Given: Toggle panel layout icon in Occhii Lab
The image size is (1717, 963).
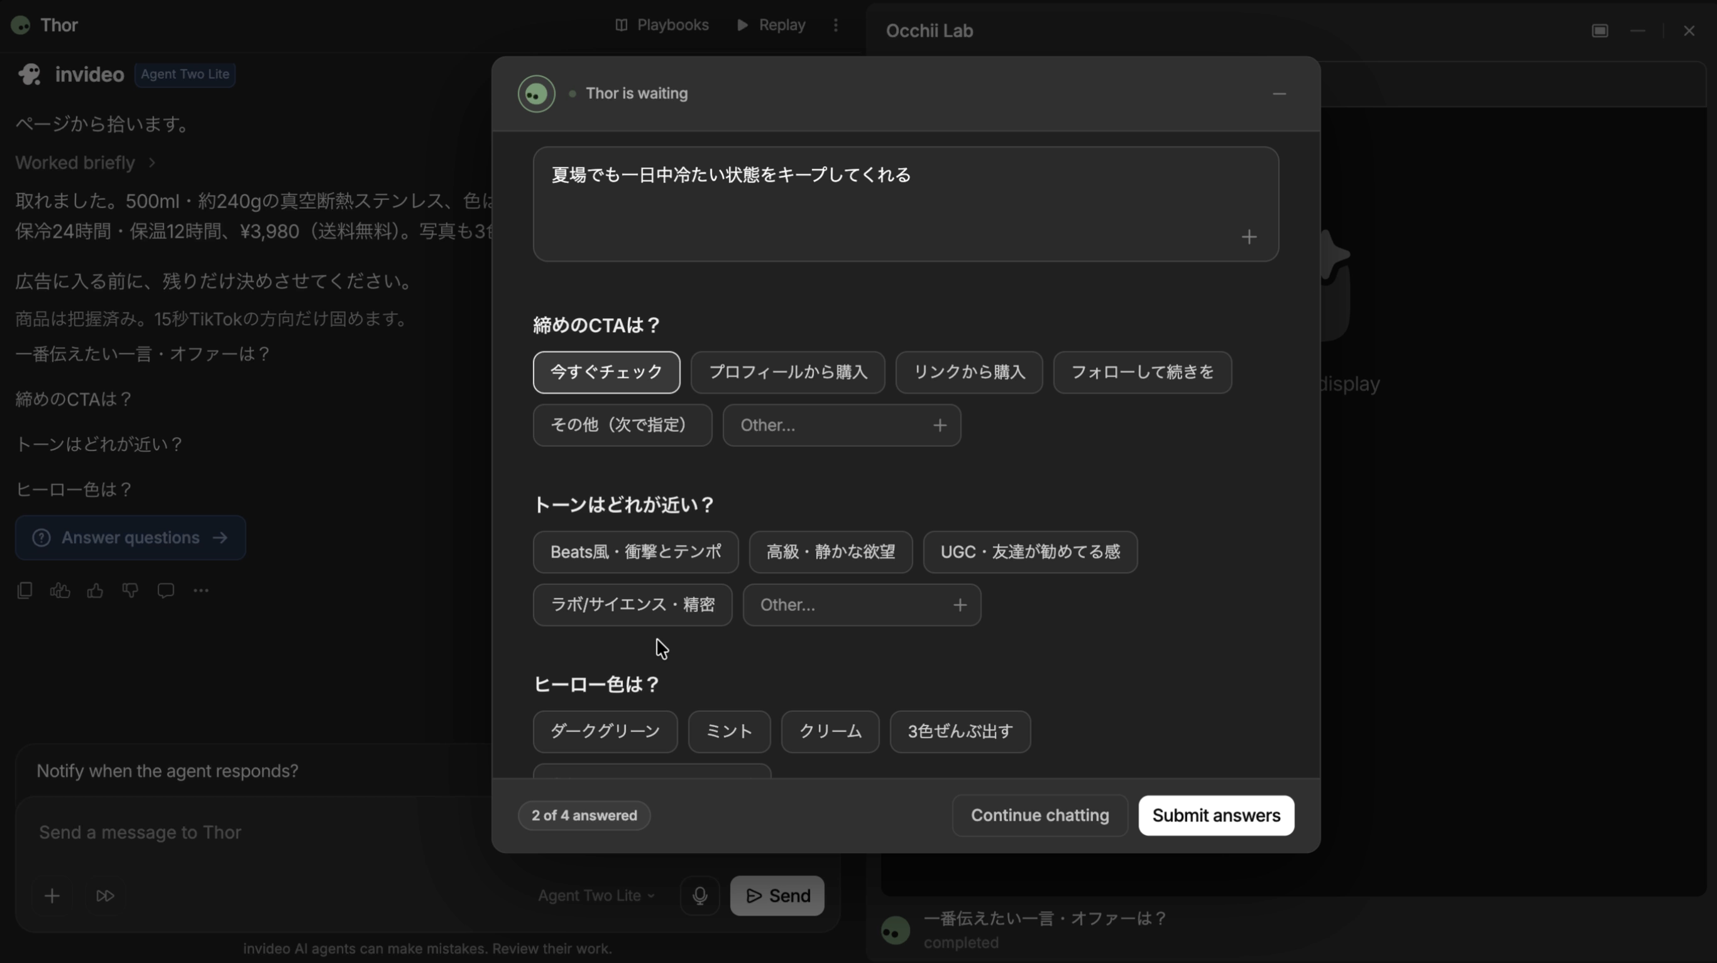Looking at the screenshot, I should point(1599,31).
